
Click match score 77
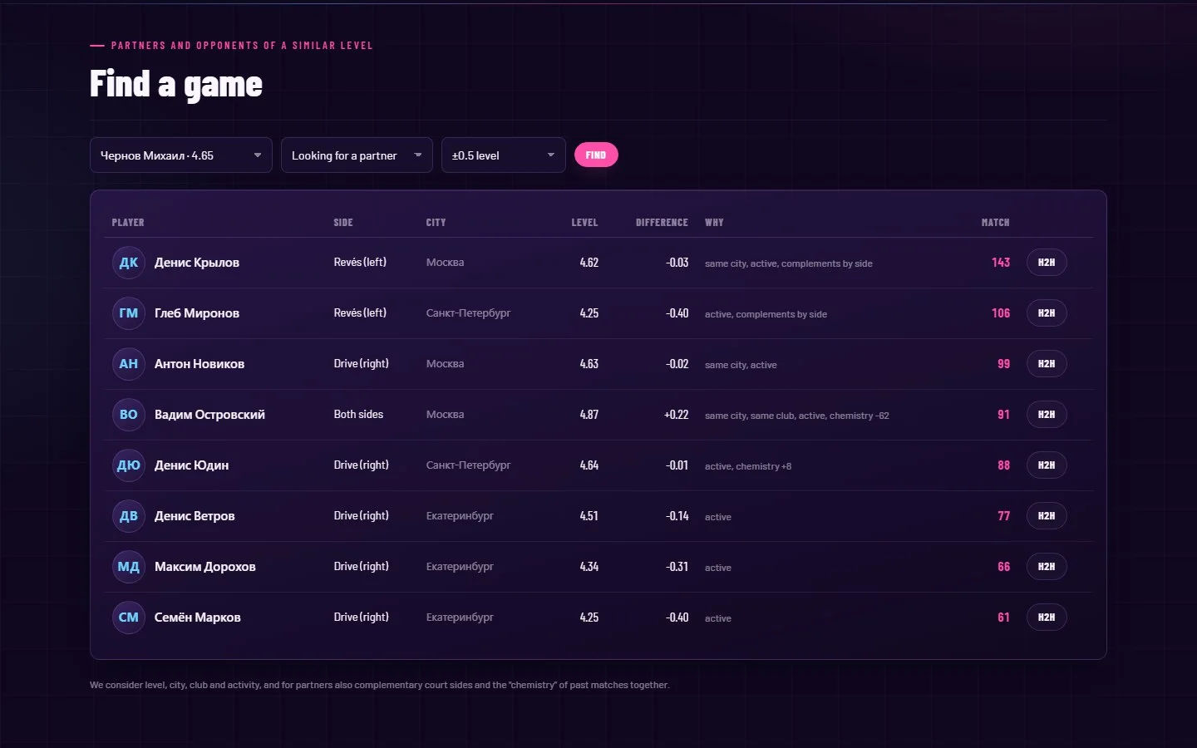(x=1003, y=516)
